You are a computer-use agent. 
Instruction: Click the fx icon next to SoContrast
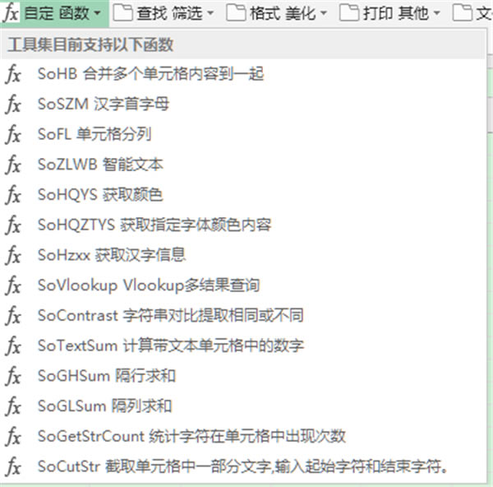click(13, 316)
